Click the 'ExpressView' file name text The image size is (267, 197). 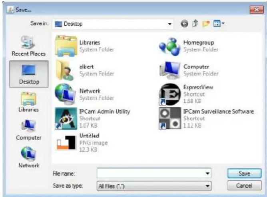[198, 87]
